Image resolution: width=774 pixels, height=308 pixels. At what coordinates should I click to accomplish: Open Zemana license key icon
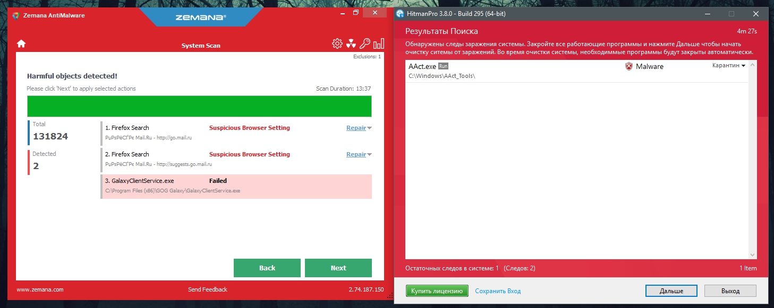pyautogui.click(x=365, y=44)
